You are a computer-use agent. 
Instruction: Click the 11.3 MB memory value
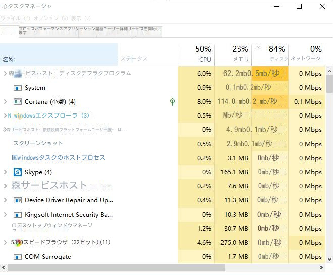[236, 200]
